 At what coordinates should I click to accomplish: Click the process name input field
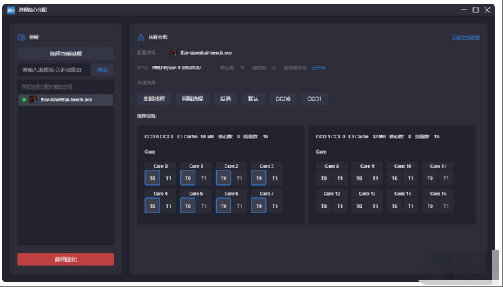(54, 70)
